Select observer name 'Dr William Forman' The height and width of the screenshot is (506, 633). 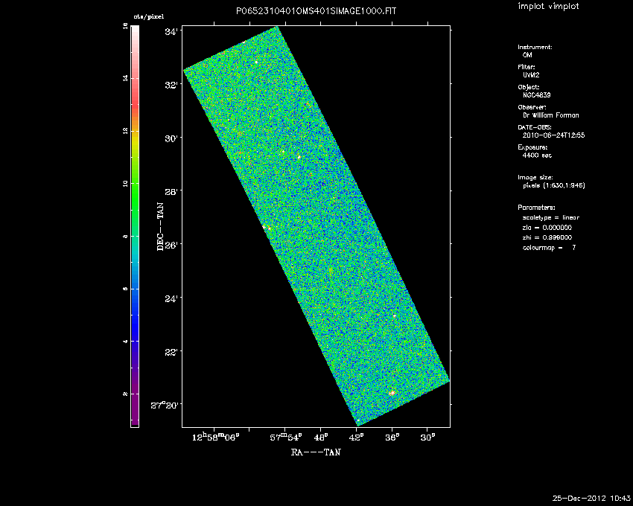(x=550, y=115)
